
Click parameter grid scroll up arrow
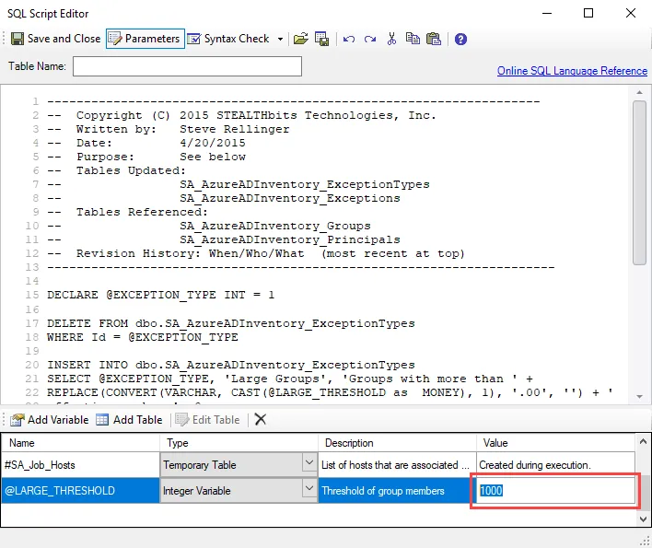coord(643,441)
